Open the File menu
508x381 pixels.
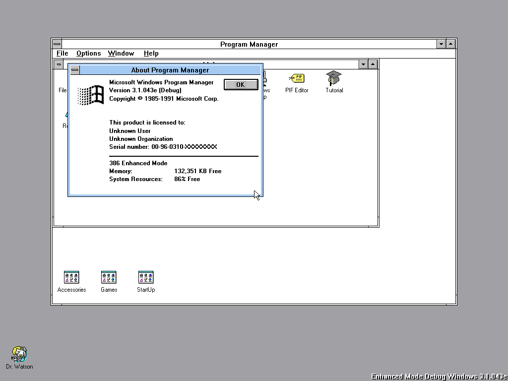pyautogui.click(x=63, y=54)
